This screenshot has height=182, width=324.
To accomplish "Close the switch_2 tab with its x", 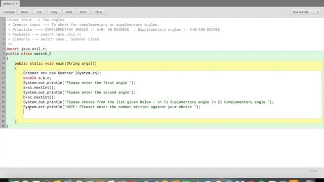I will coord(17,4).
